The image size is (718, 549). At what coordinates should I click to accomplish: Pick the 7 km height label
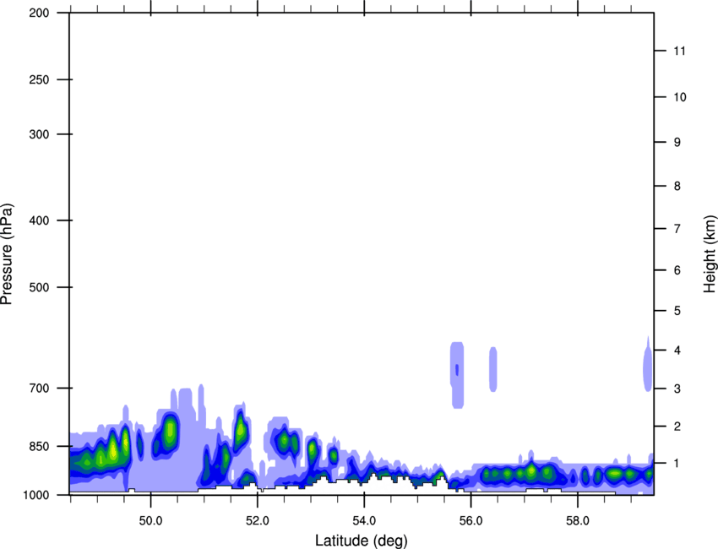[x=677, y=229]
